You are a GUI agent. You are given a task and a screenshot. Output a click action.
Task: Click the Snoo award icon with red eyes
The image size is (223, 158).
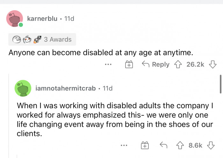tap(27, 39)
